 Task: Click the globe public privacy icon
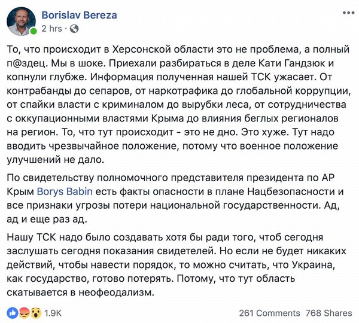(74, 29)
